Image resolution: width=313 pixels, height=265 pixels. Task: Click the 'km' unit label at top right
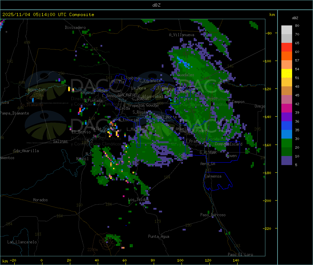272,15
